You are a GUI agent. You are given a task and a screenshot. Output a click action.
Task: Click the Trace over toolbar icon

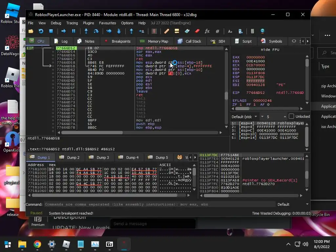point(119,31)
